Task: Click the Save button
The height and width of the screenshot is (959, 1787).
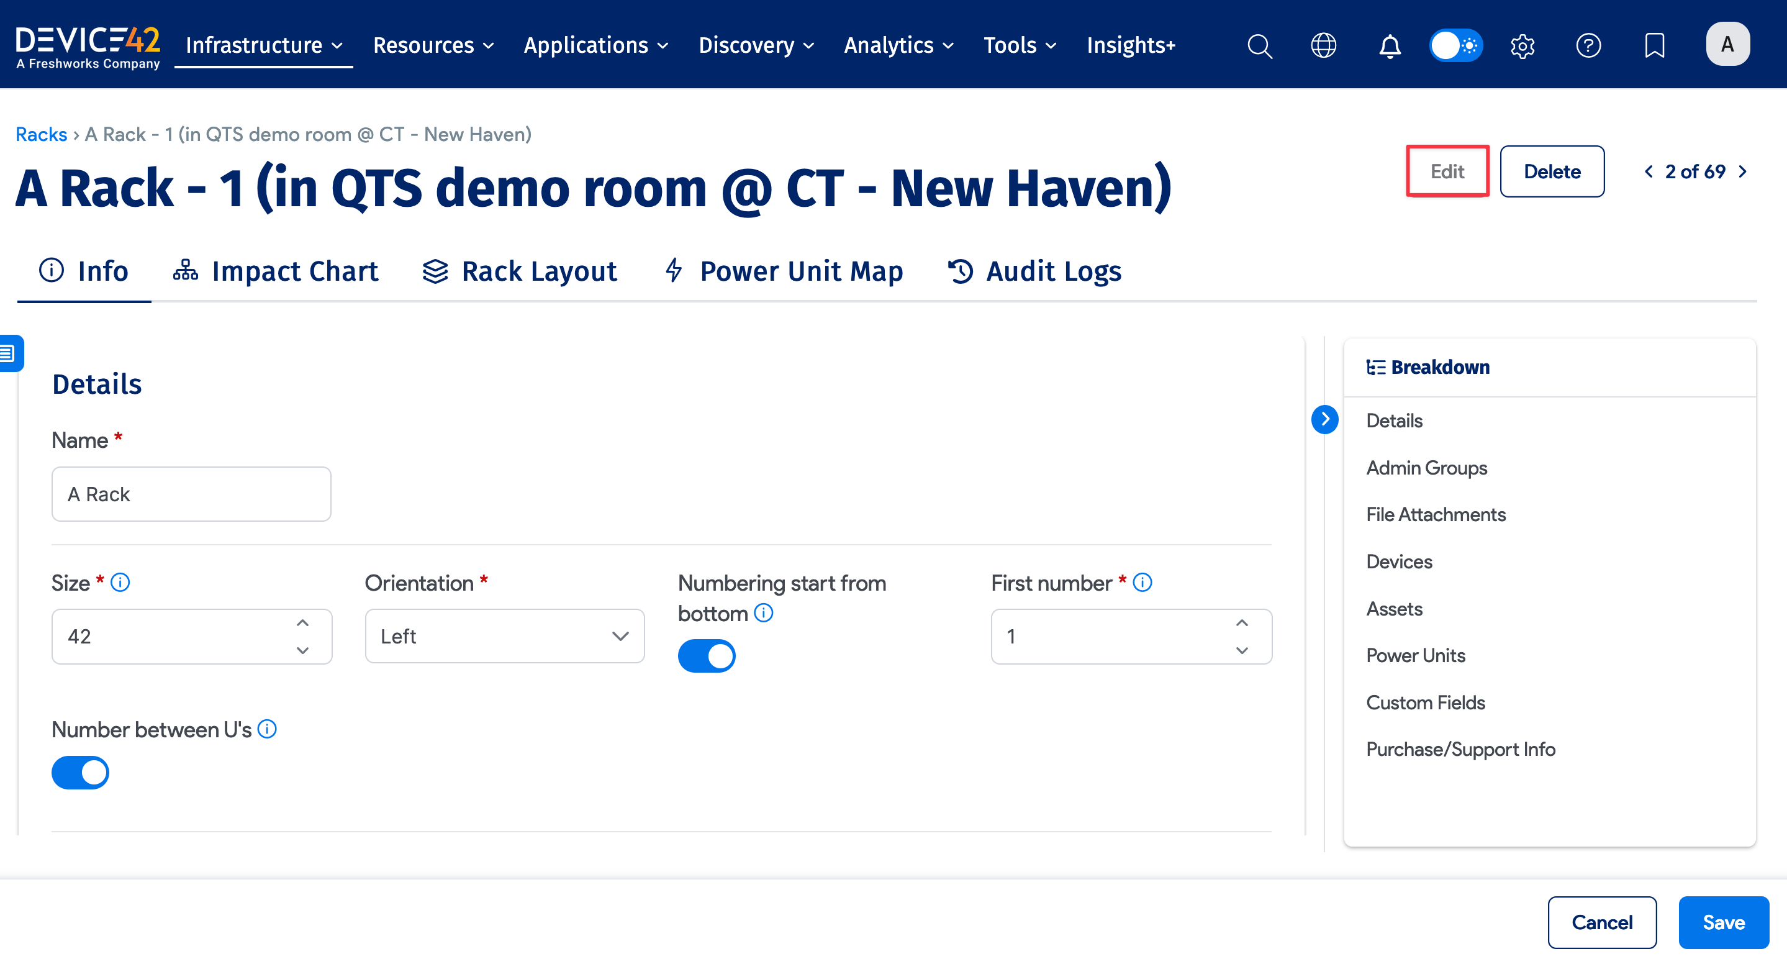Action: 1723,922
